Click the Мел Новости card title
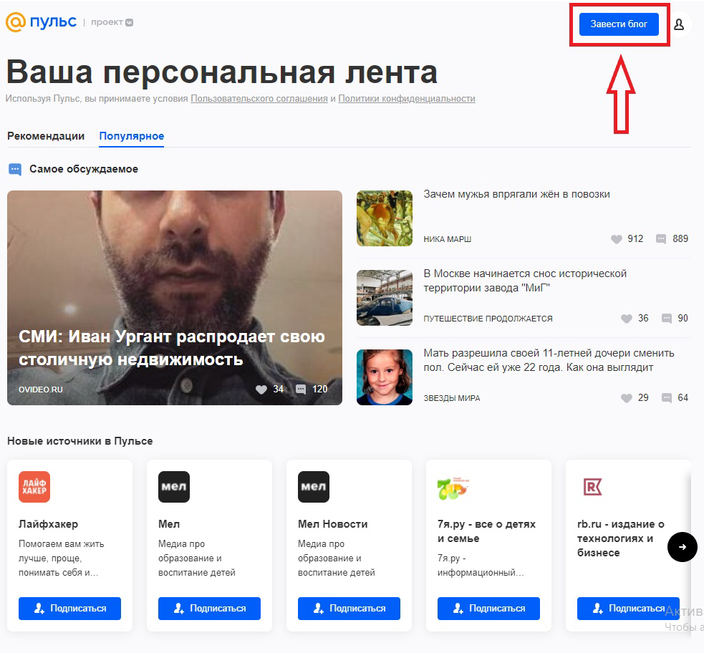Screen dimensions: 704x653 [333, 524]
